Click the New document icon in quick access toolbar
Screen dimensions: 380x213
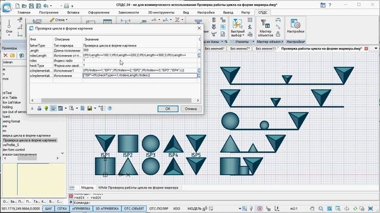[x=17, y=5]
